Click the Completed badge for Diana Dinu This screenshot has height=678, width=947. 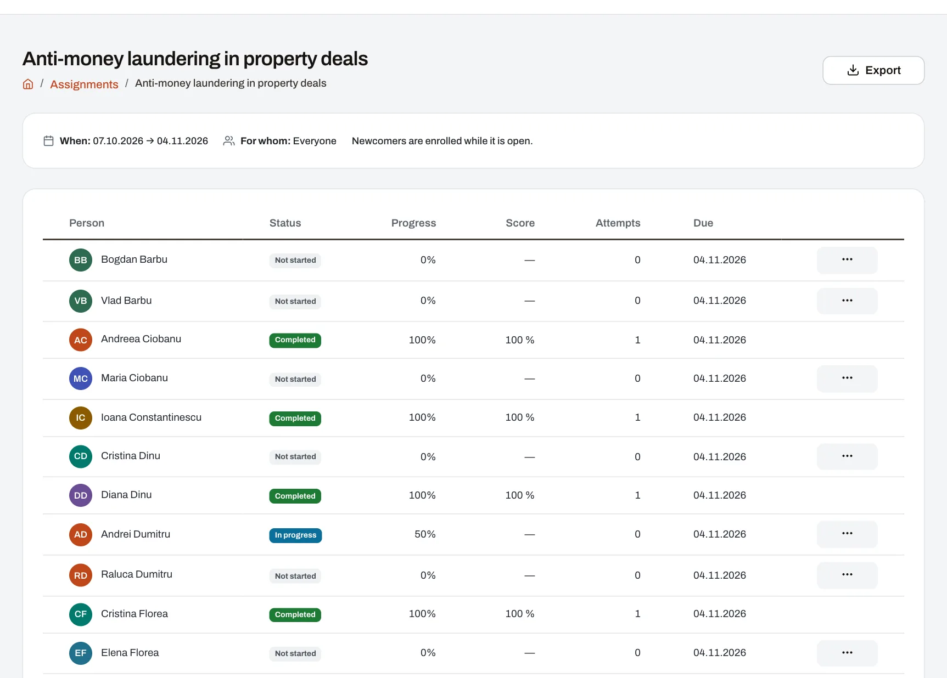point(295,496)
